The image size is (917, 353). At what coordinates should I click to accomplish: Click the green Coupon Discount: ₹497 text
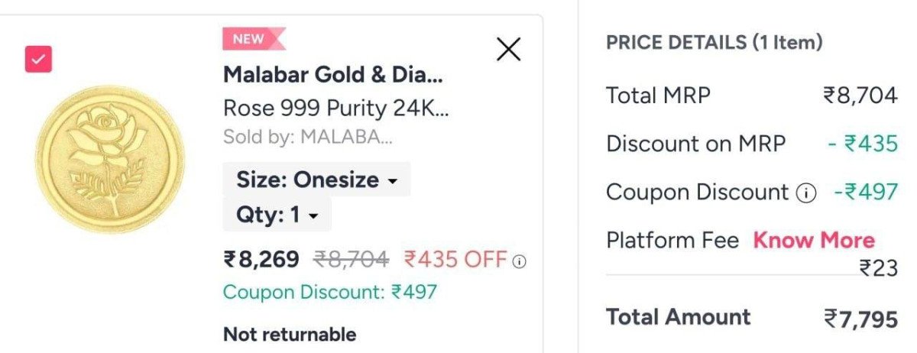tap(330, 292)
